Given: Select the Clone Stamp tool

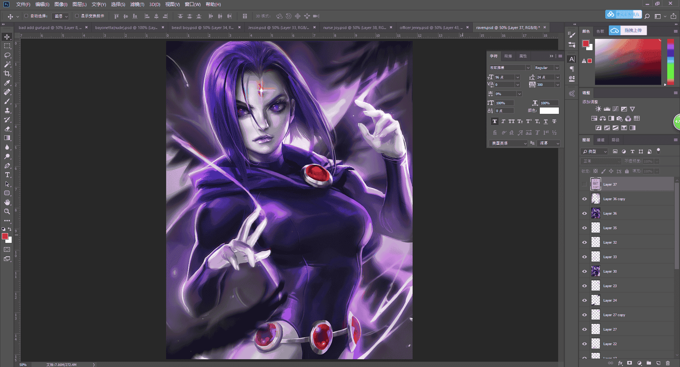Looking at the screenshot, I should (7, 110).
